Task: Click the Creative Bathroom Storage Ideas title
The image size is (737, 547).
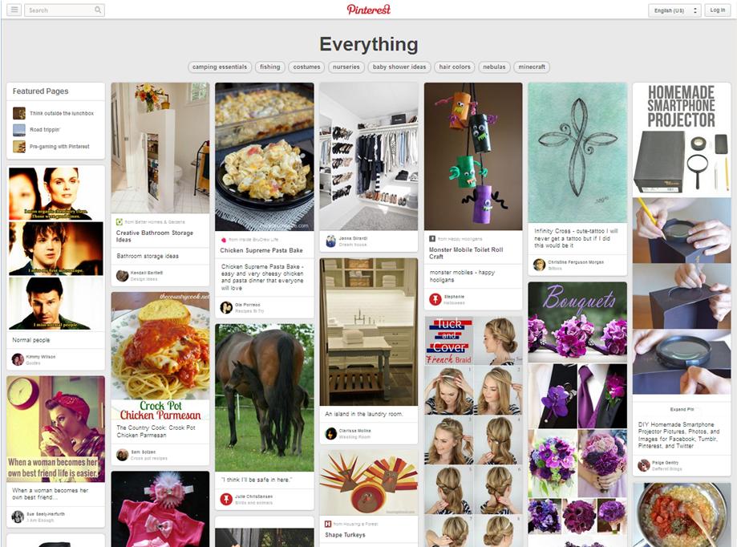Action: pyautogui.click(x=155, y=236)
